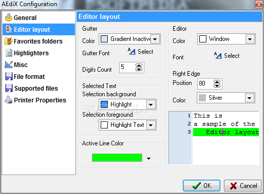Confirm with the OK button
The image size is (264, 194).
(201, 186)
